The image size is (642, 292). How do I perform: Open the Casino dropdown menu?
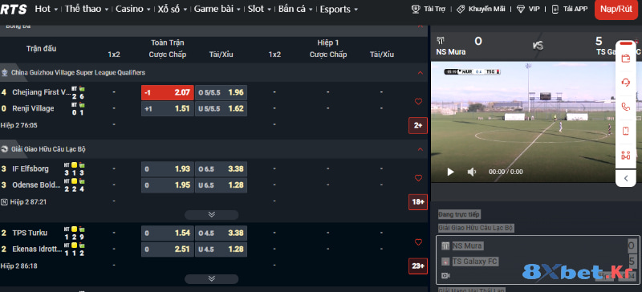pyautogui.click(x=132, y=9)
